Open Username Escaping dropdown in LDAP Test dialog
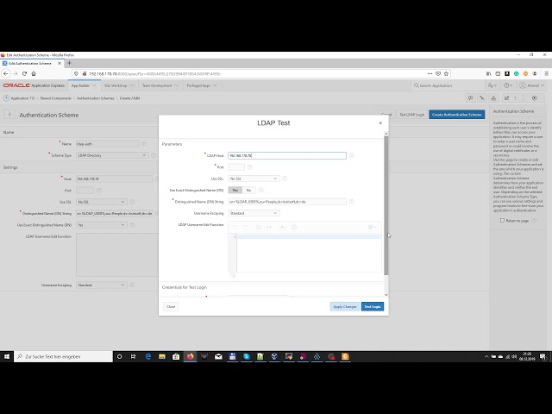This screenshot has height=414, width=552. [254, 213]
